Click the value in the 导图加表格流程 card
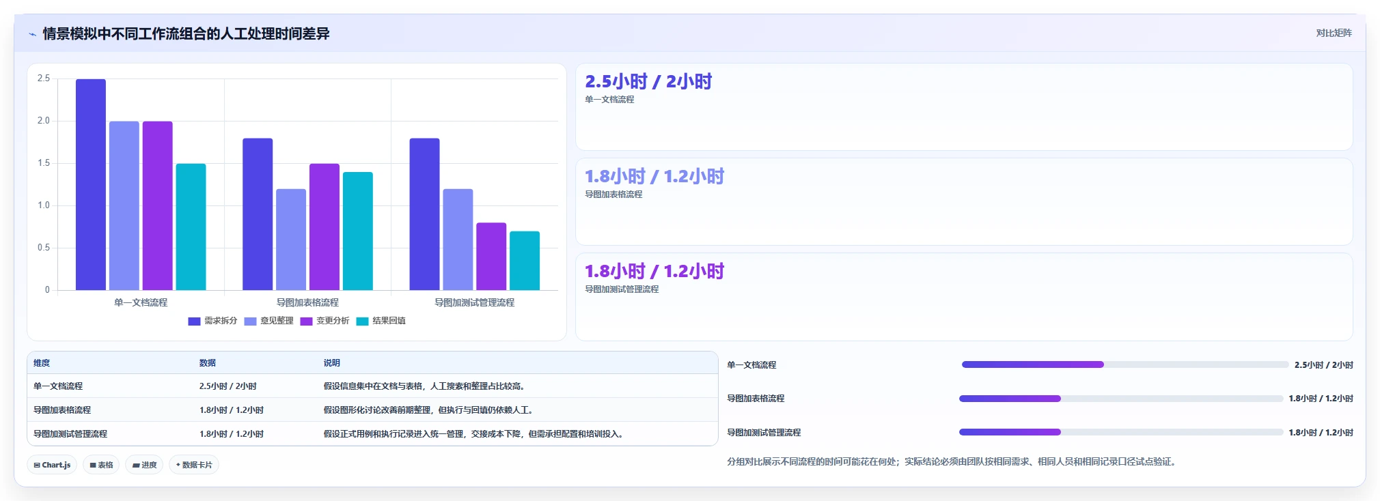Screen dimensions: 1380x501 coord(654,177)
